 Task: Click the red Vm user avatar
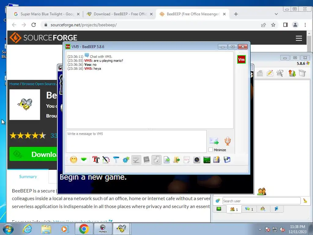pyautogui.click(x=241, y=59)
